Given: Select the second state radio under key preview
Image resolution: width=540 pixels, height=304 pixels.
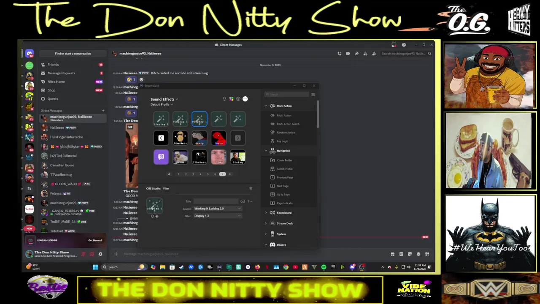Looking at the screenshot, I should tap(157, 216).
